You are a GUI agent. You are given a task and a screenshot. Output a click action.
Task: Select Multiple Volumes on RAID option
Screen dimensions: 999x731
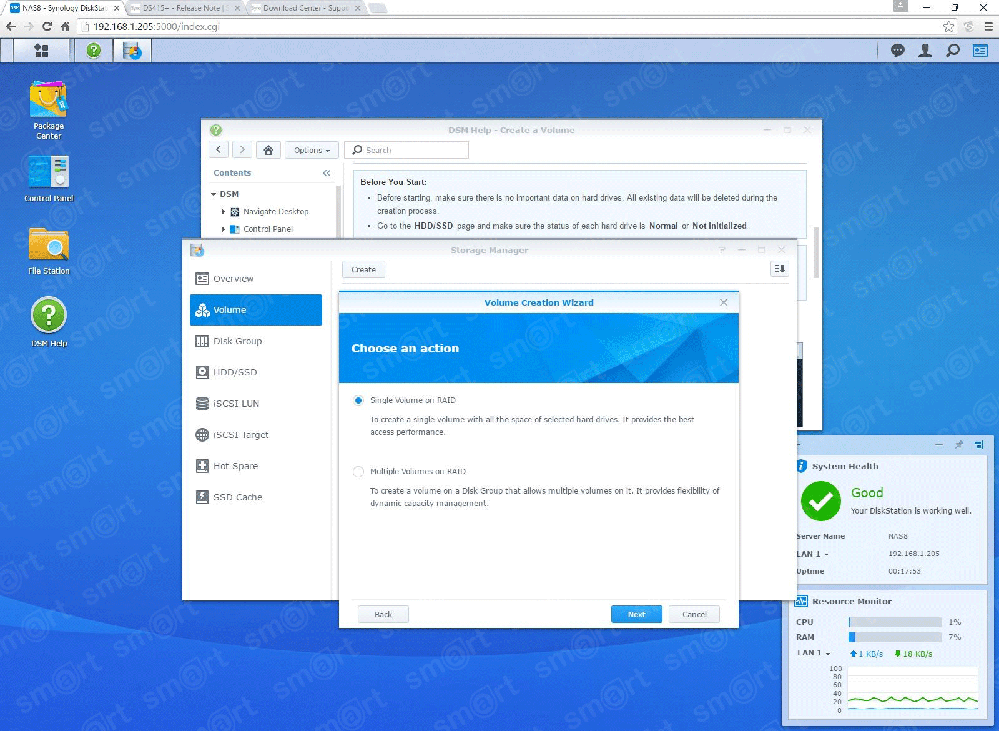click(358, 472)
